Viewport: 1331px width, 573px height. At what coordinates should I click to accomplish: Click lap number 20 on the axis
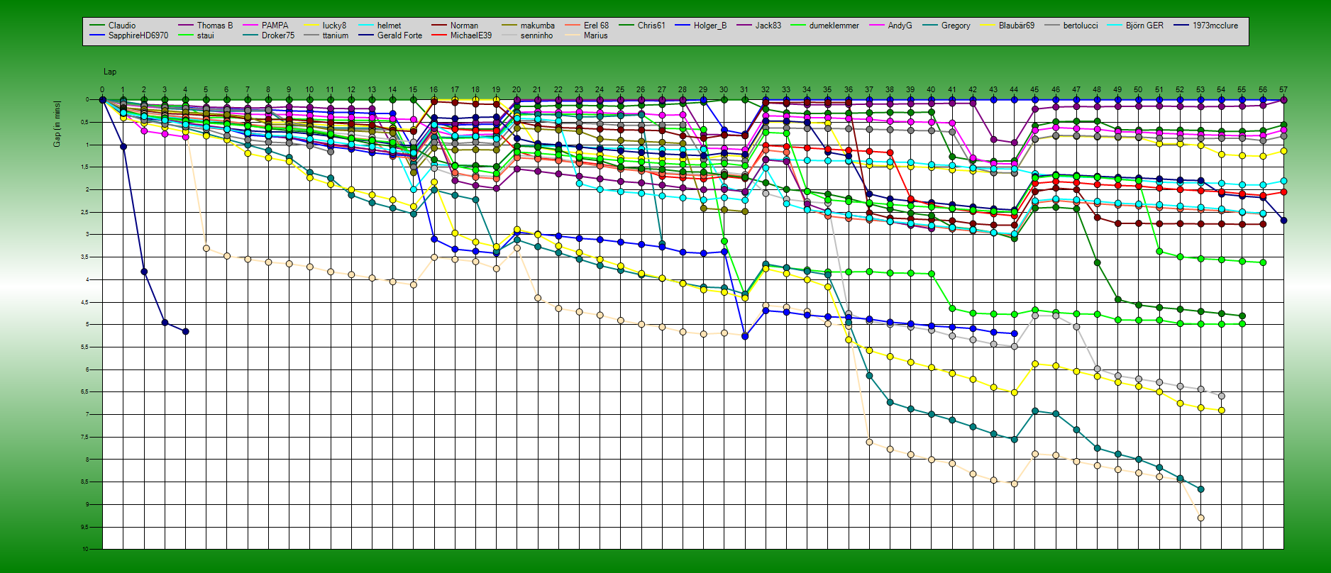517,90
